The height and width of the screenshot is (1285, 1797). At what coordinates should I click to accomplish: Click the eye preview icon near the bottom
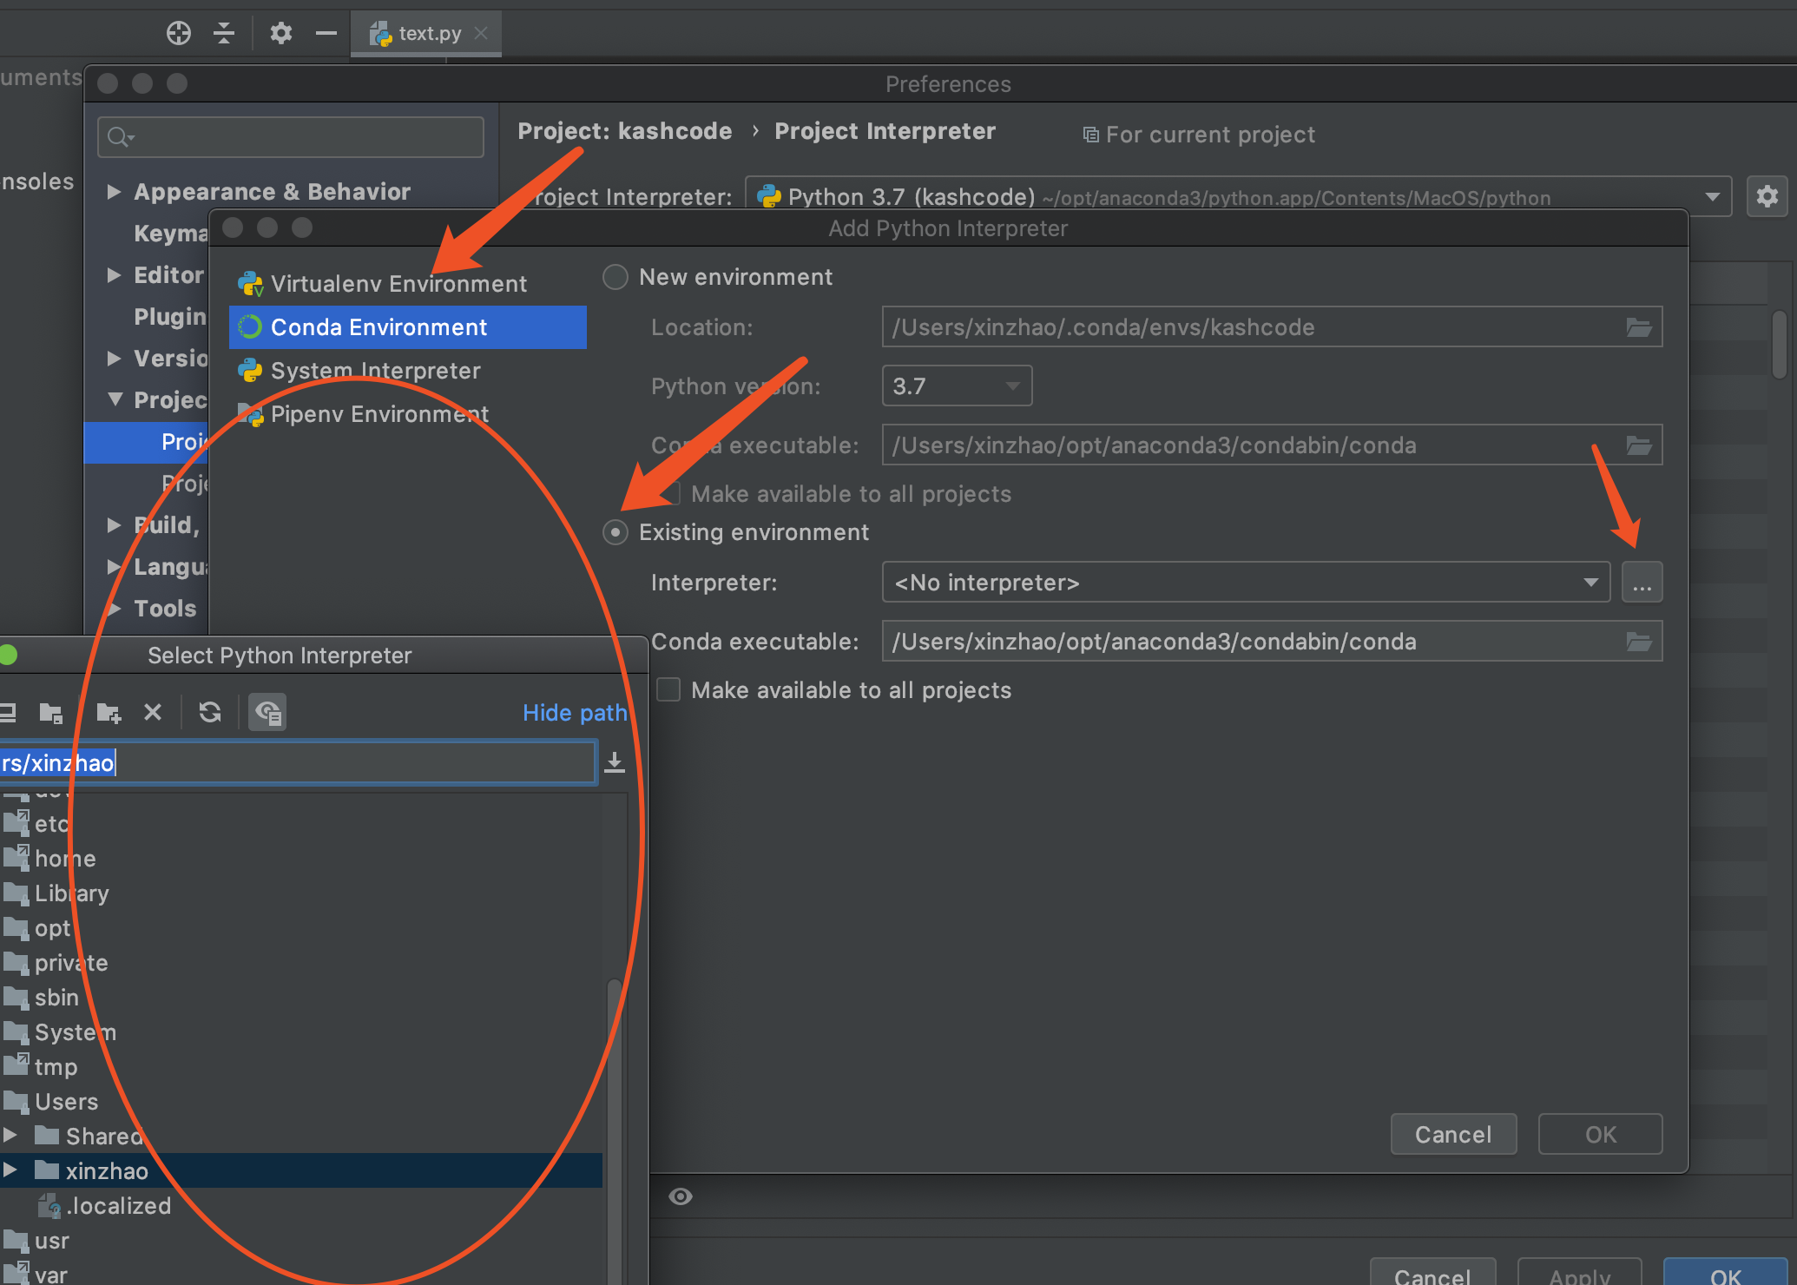click(x=681, y=1196)
